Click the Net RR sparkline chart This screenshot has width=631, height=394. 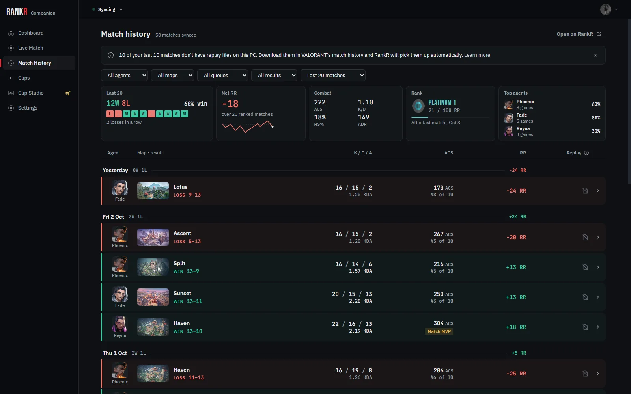(x=248, y=126)
